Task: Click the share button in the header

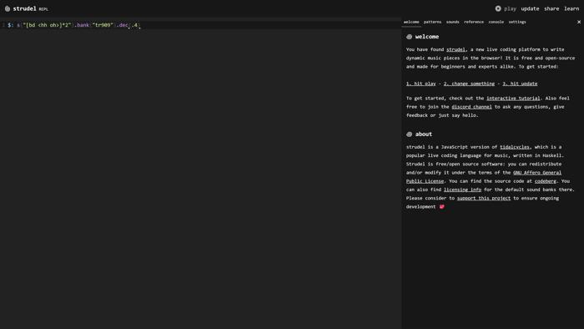Action: 551,8
